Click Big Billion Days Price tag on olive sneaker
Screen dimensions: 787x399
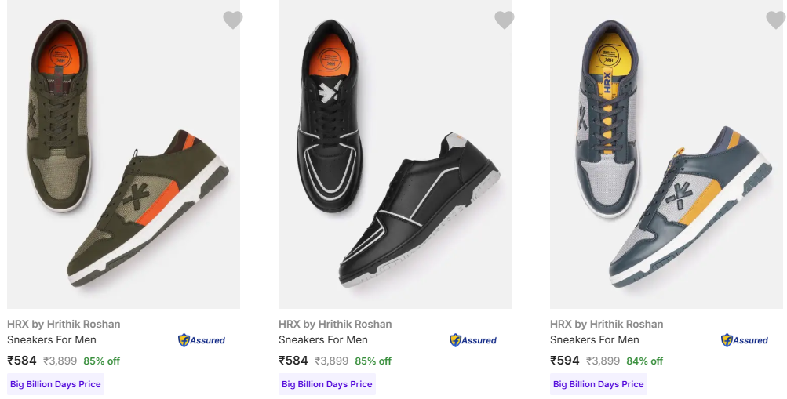coord(56,384)
